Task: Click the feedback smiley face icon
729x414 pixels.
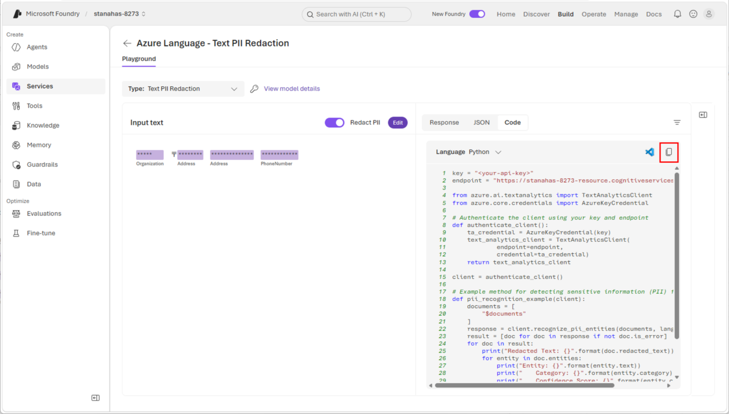Action: pyautogui.click(x=693, y=14)
